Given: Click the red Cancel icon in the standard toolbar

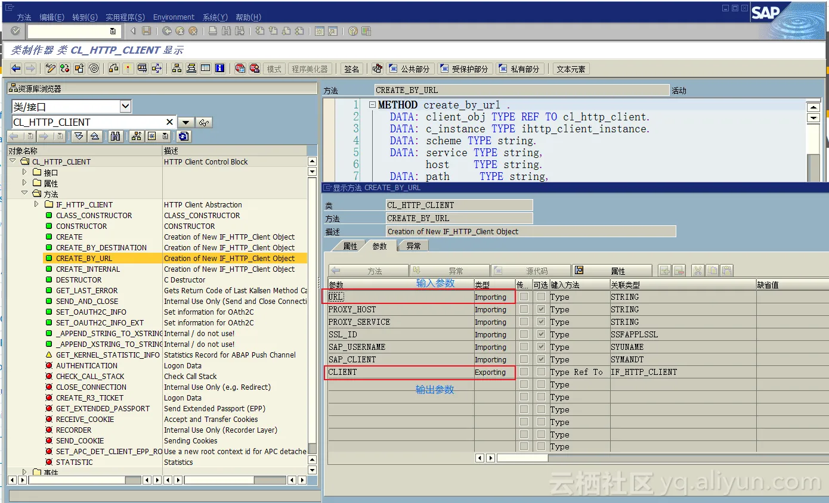Looking at the screenshot, I should (x=193, y=31).
